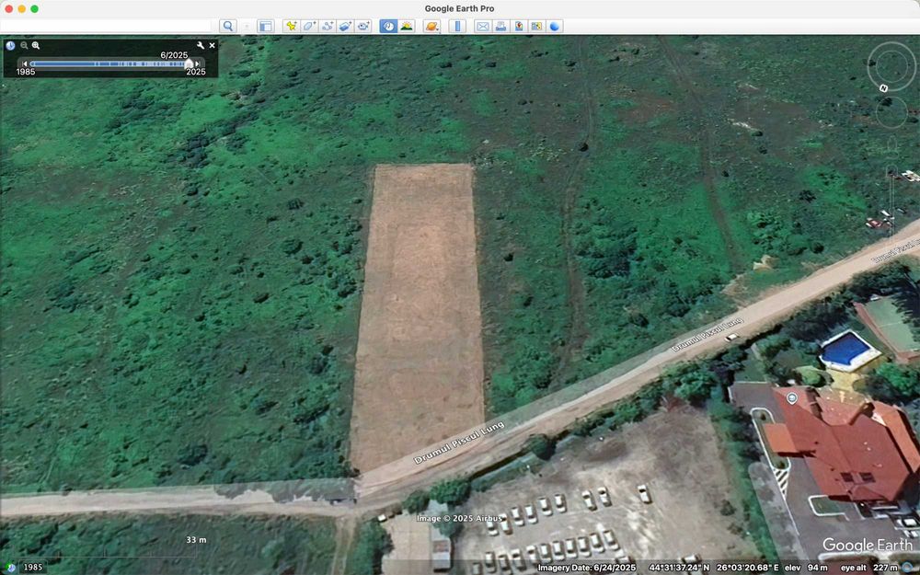Click the Look joystick ring
This screenshot has height=575, width=920.
[891, 66]
